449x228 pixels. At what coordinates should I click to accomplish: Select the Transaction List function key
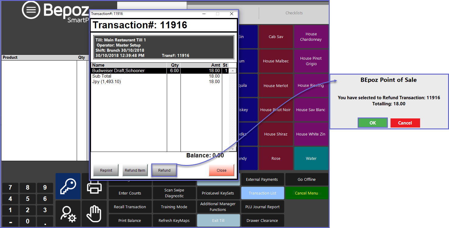262,193
